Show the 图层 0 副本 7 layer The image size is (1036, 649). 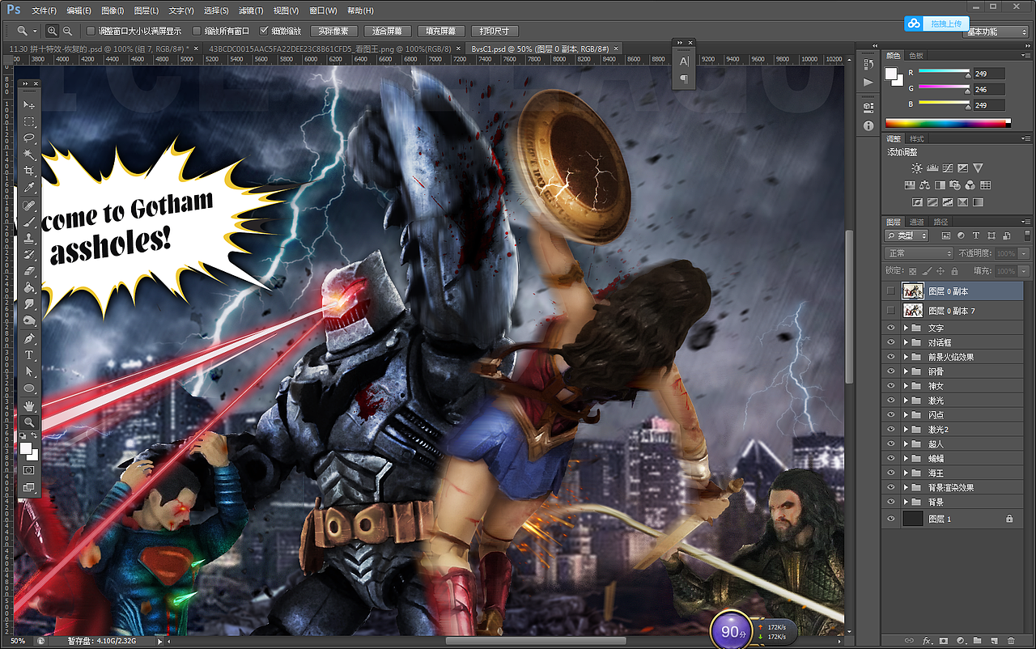click(891, 311)
